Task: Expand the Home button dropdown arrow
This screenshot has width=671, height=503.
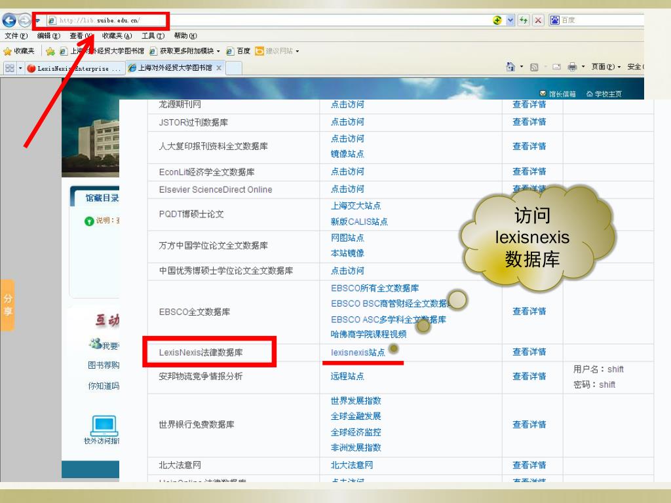Action: pos(521,67)
